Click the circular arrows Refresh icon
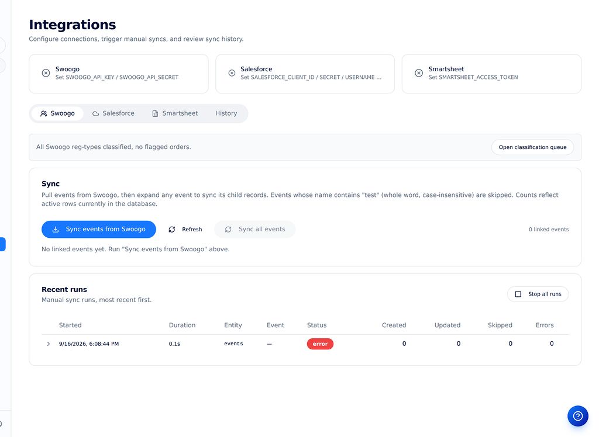 (172, 230)
